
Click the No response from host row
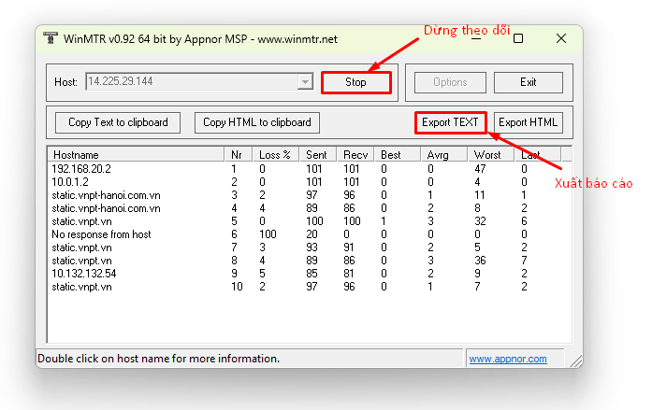[101, 234]
